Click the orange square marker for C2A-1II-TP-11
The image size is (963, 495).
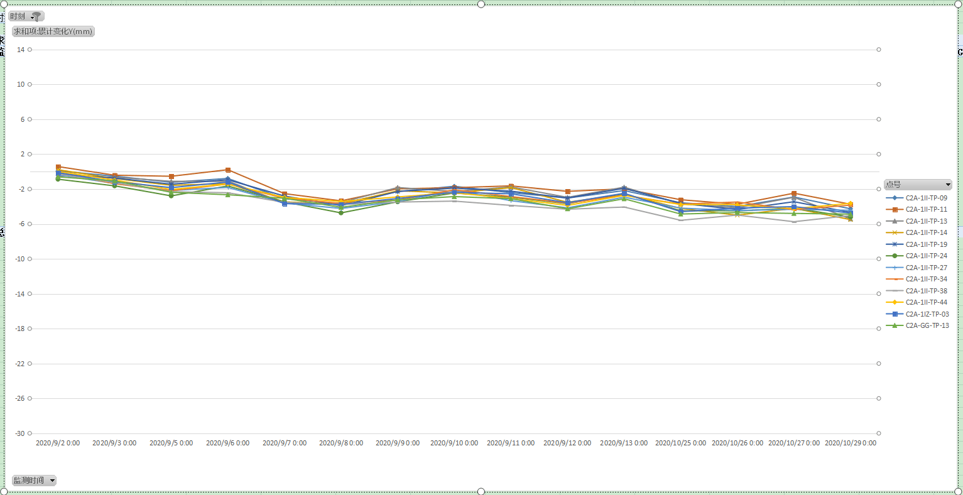[x=895, y=210]
